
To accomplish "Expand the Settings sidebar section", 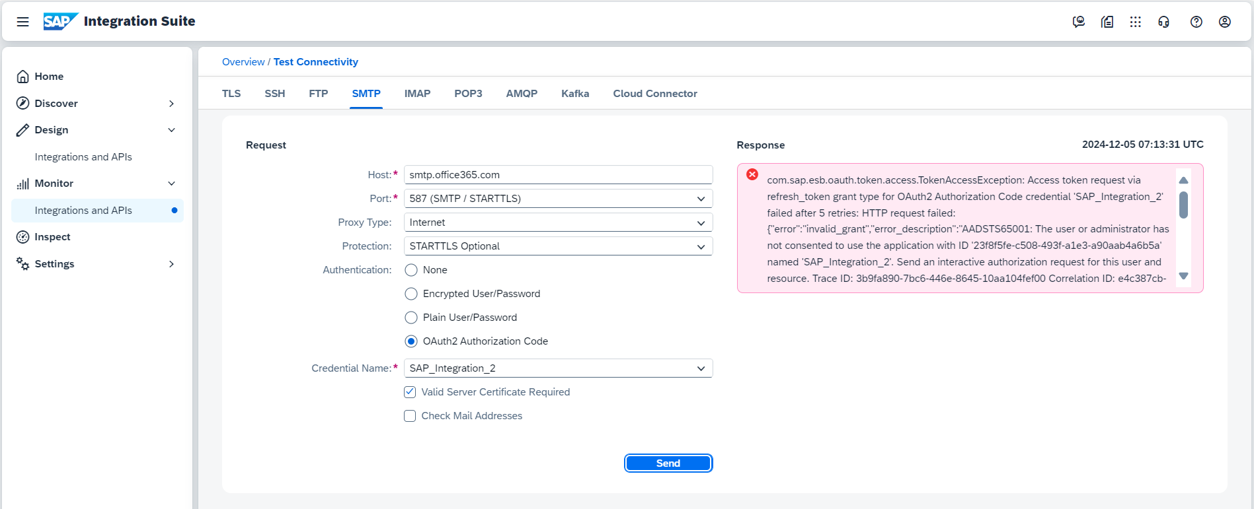I will 172,264.
